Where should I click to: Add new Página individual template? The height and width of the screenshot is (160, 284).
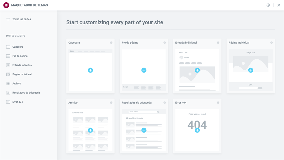(x=251, y=70)
